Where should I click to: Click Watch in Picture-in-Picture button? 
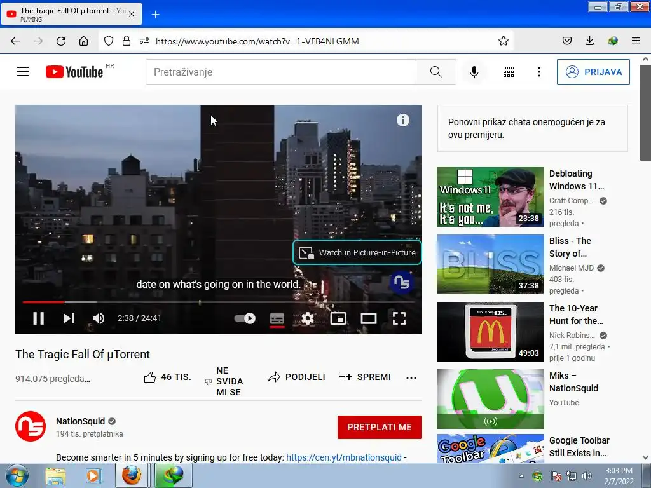pos(357,252)
